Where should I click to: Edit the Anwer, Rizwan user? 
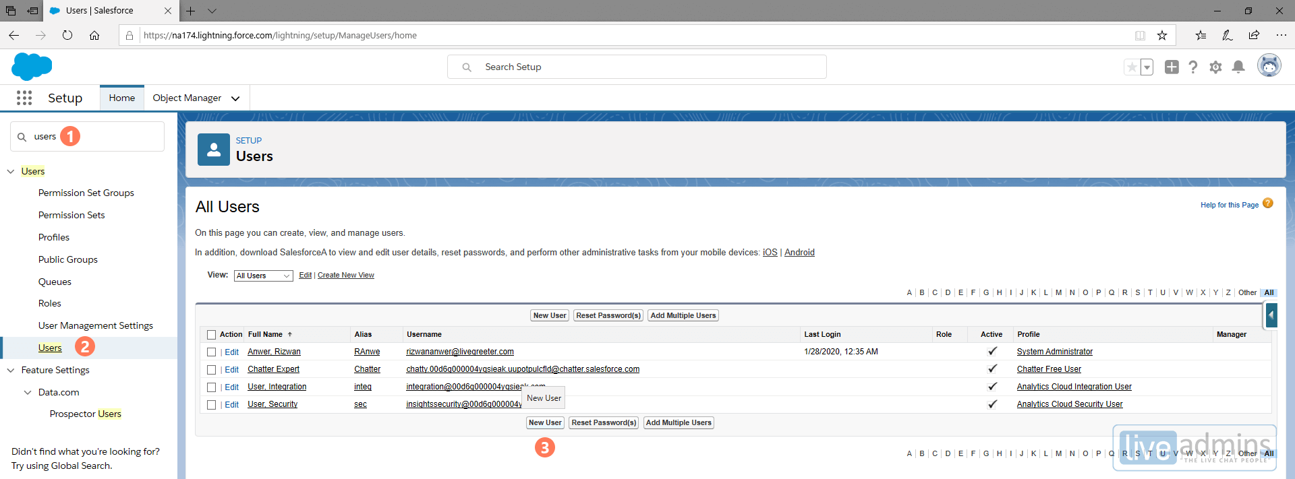tap(232, 352)
